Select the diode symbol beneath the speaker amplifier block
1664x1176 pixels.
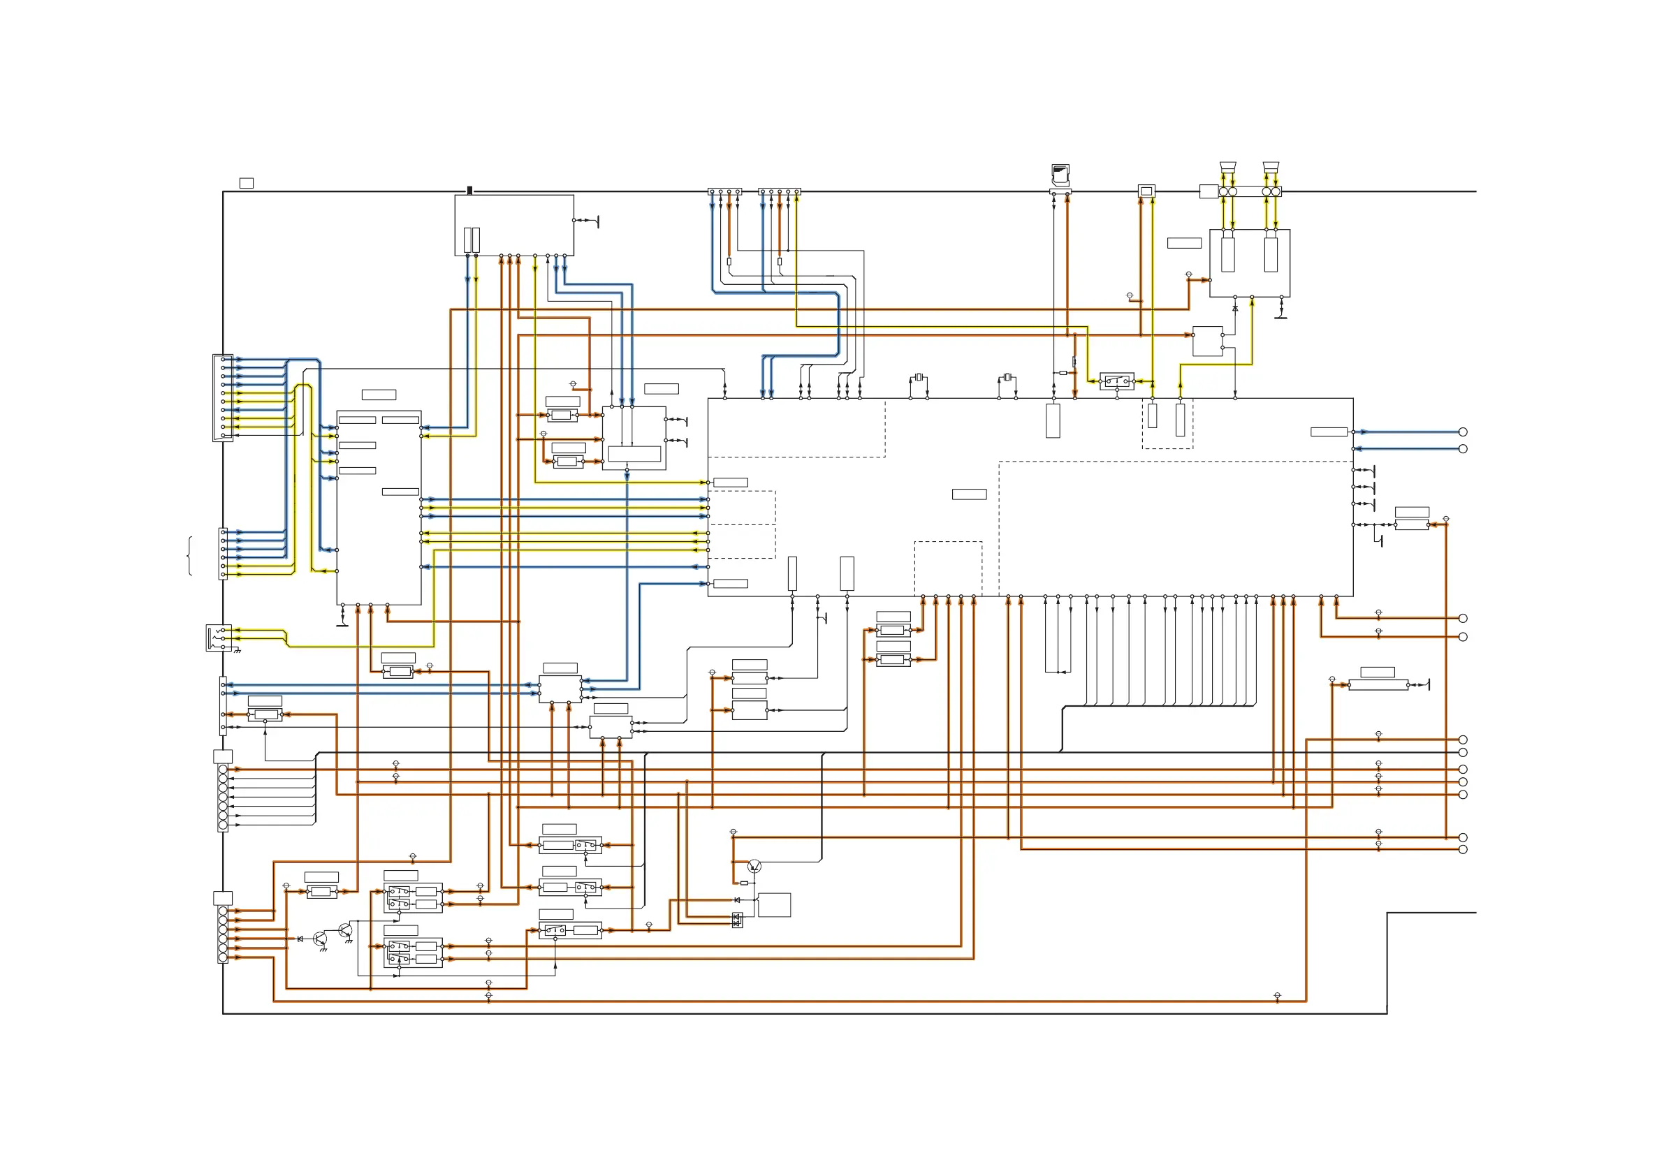click(1235, 308)
